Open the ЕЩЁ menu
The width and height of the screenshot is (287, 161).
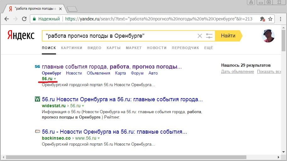tap(209, 48)
